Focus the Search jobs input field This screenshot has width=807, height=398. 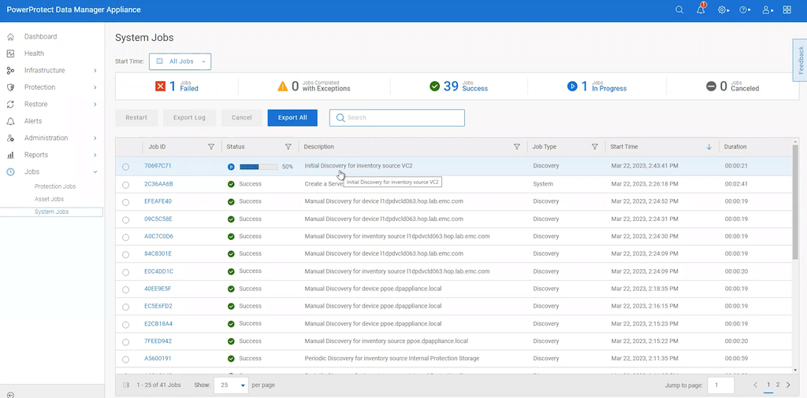397,118
